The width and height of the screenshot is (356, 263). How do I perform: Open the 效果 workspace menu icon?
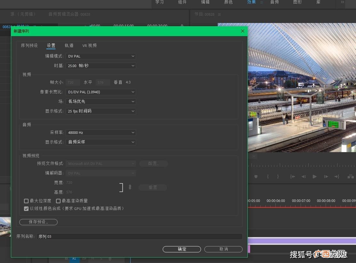(x=262, y=2)
